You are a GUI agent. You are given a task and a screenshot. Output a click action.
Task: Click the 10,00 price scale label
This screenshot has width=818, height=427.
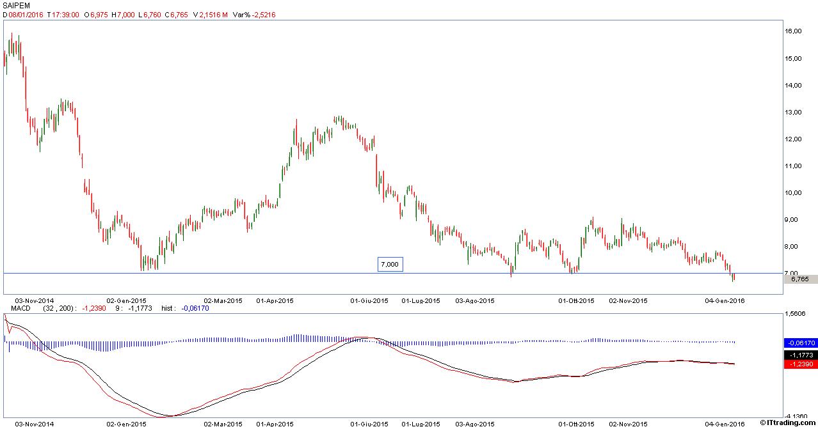point(794,193)
